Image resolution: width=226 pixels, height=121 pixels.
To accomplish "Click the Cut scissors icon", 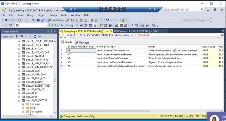I will 92,20.
